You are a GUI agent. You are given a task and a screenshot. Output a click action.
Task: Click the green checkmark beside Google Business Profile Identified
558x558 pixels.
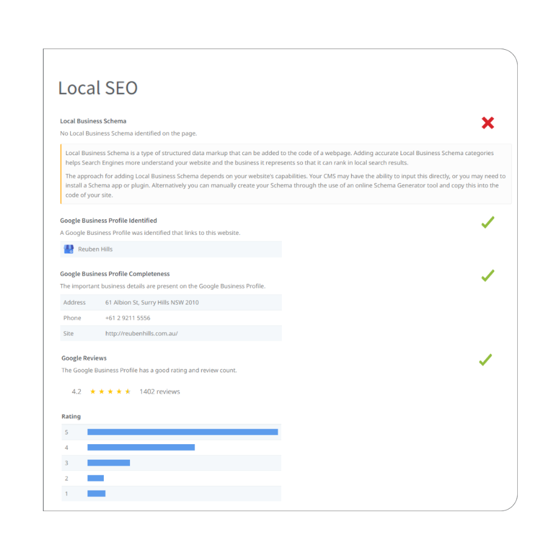point(488,222)
